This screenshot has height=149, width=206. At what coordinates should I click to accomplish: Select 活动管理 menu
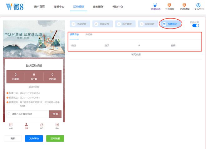(x=79, y=7)
